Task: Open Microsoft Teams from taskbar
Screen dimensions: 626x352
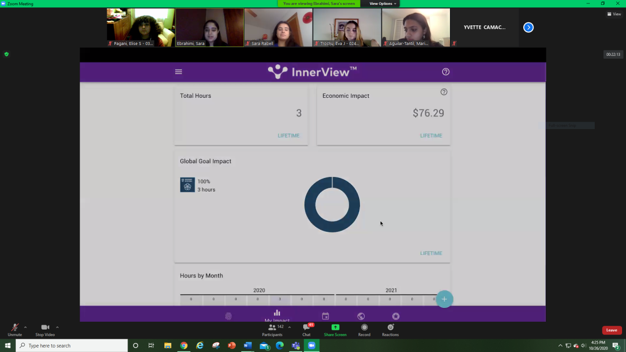Action: (296, 346)
